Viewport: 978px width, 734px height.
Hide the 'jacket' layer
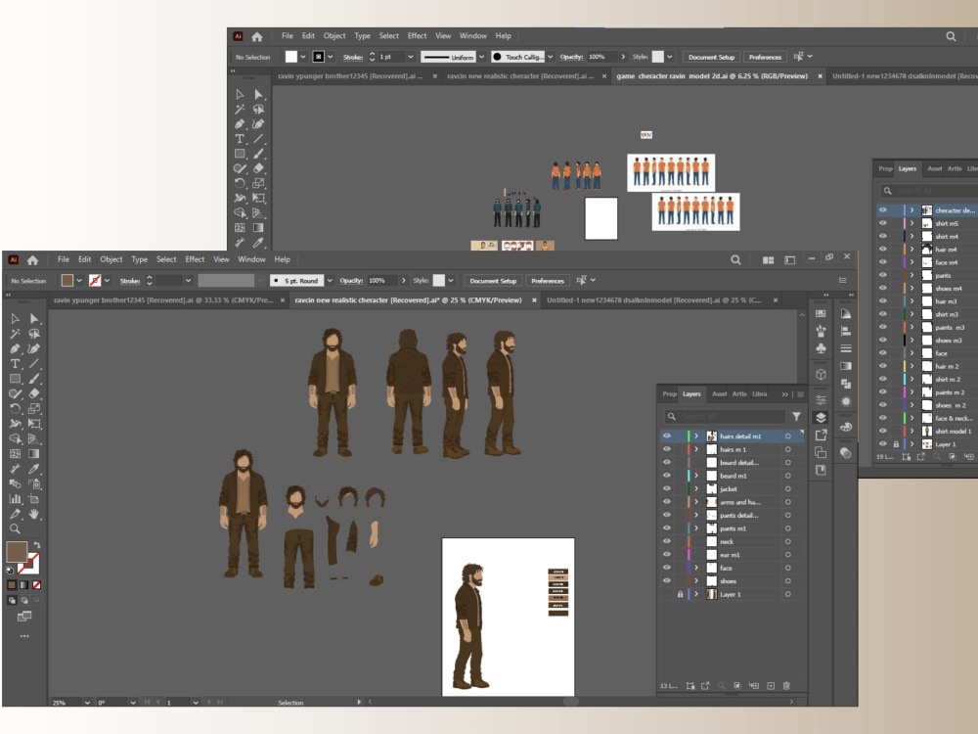click(667, 488)
